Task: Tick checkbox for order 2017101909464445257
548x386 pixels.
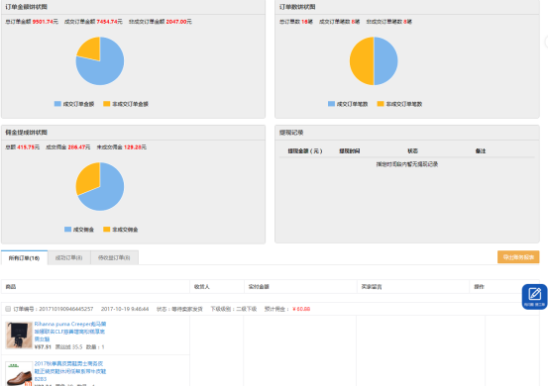Action: [x=8, y=309]
